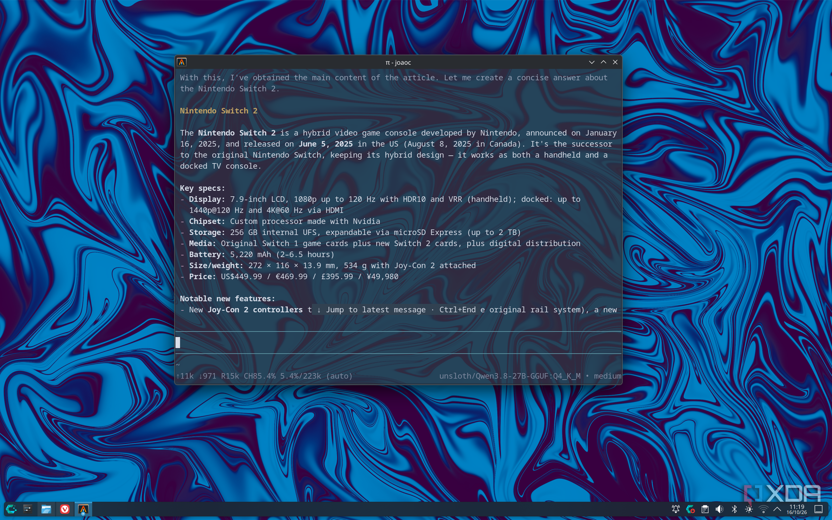Image resolution: width=832 pixels, height=520 pixels.
Task: Click the 'Storage:' spec line
Action: point(350,232)
